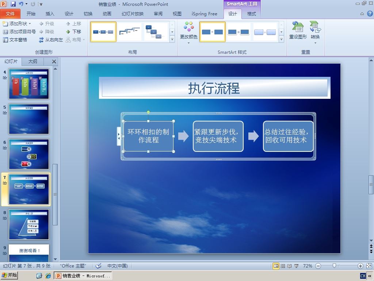Click 添加形状 add shape button
The width and height of the screenshot is (374, 281).
(15, 24)
